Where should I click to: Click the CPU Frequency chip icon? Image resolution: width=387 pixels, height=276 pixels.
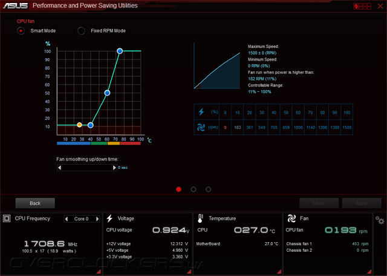(7, 218)
